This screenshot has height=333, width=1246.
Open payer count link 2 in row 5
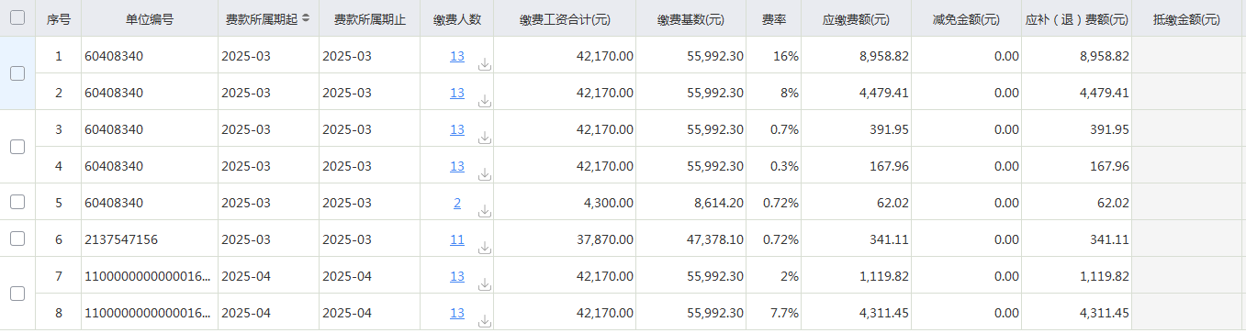[457, 203]
